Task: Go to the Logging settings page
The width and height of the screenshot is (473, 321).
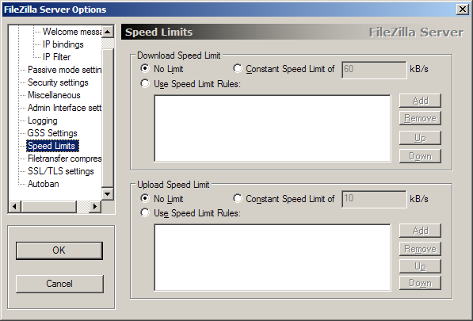Action: coord(43,120)
